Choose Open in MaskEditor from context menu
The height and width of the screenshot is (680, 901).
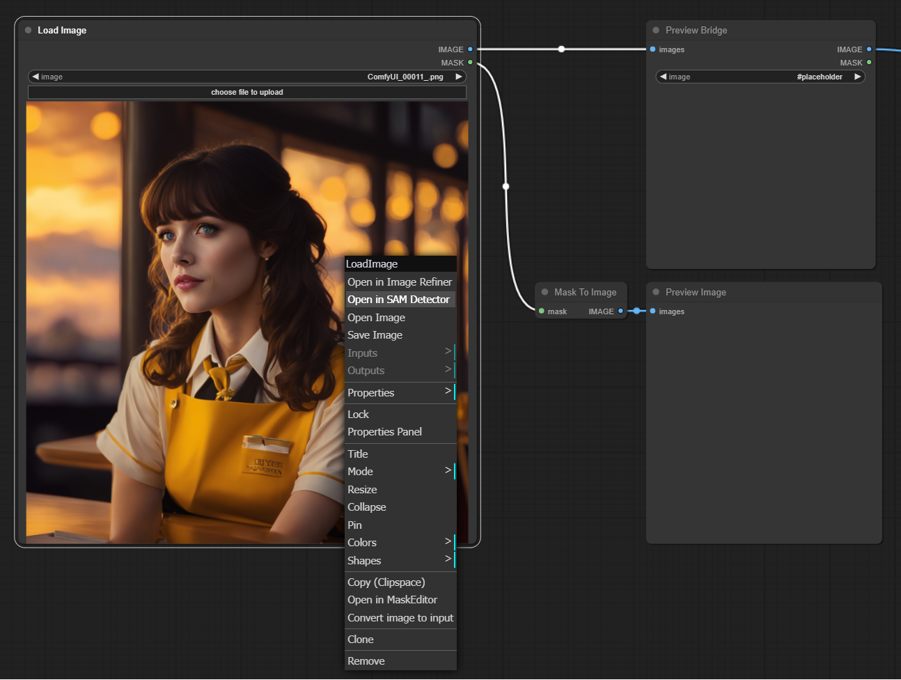click(393, 600)
